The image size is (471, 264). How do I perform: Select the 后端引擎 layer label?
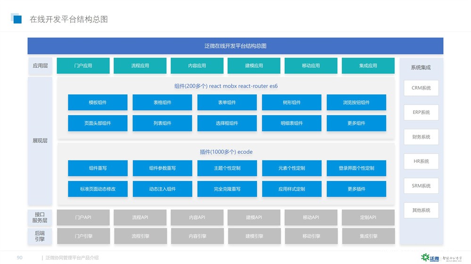coord(40,236)
